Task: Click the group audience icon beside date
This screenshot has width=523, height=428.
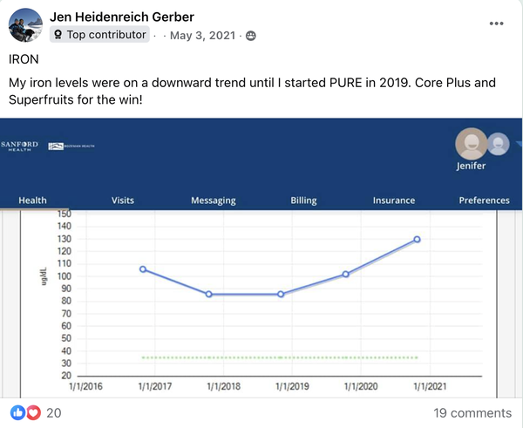Action: [x=251, y=36]
